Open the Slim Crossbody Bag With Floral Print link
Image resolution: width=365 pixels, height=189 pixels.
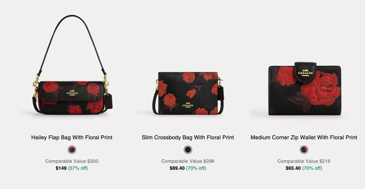pyautogui.click(x=188, y=137)
